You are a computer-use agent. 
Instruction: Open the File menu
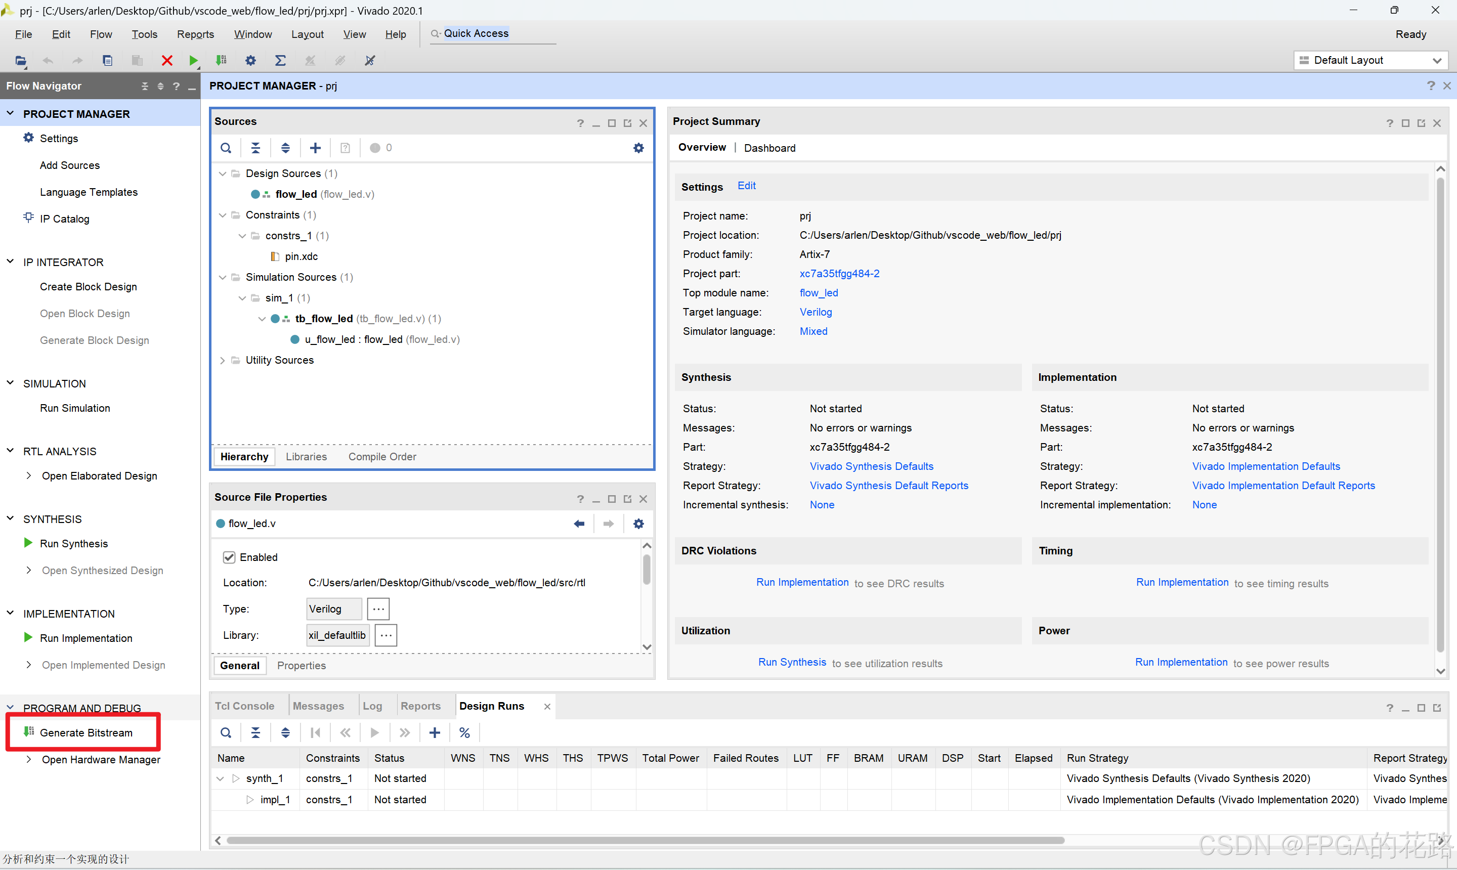[23, 34]
